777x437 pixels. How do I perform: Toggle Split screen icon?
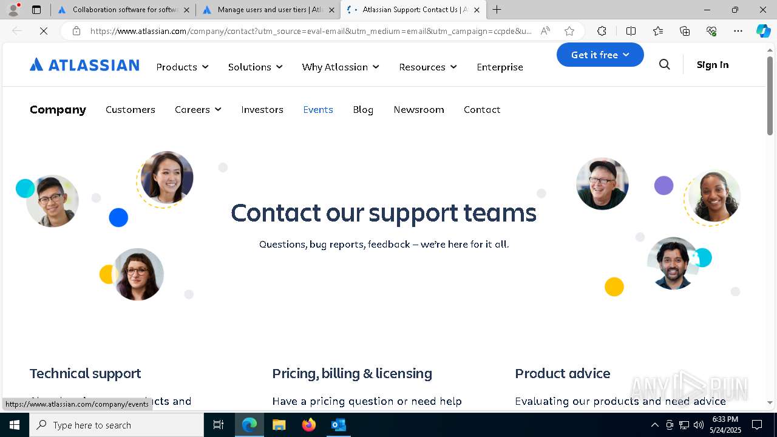631,31
